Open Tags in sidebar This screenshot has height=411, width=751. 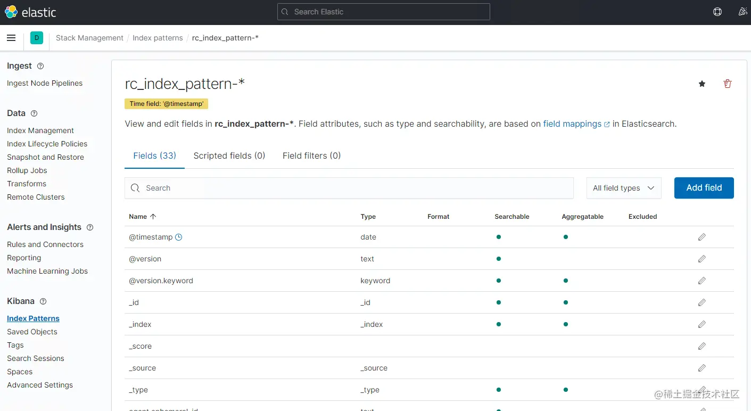[15, 345]
